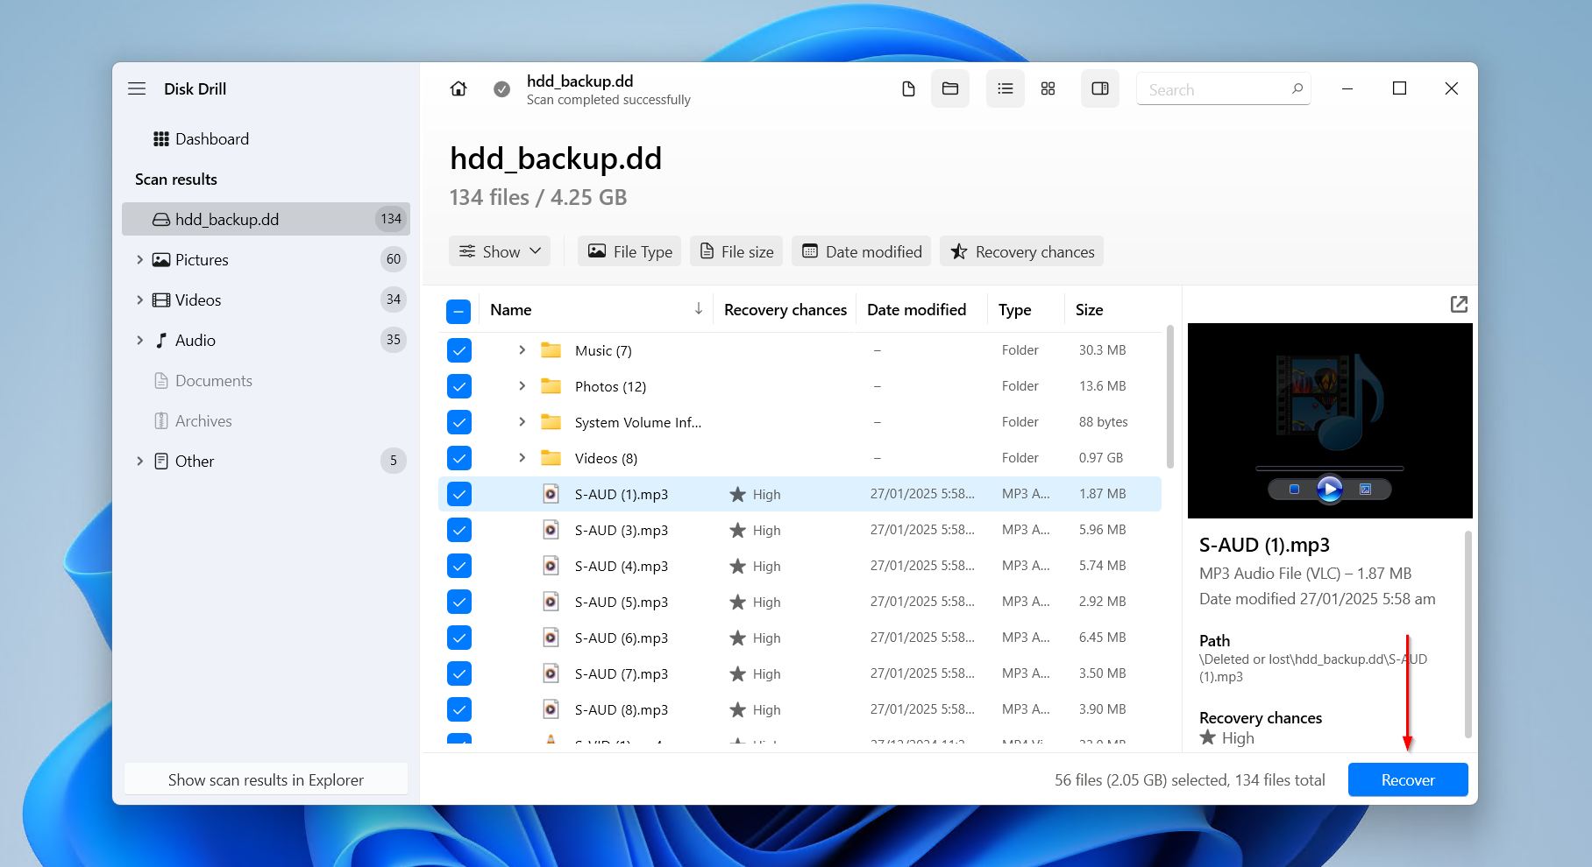Open the Recovery chances filter
The width and height of the screenshot is (1592, 867).
(1021, 251)
